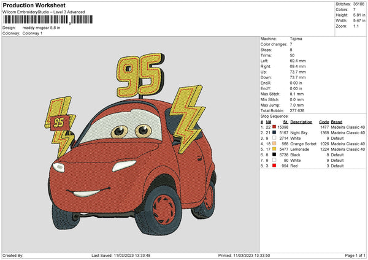Click code '1477' in the stop sequence
Screen dimensions: 368x260
324,127
